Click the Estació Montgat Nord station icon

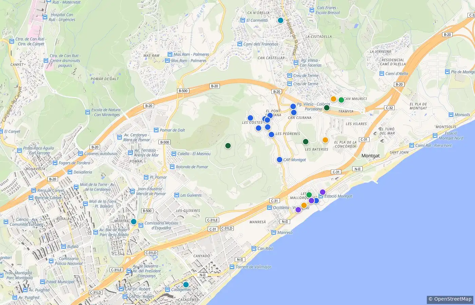click(435, 136)
